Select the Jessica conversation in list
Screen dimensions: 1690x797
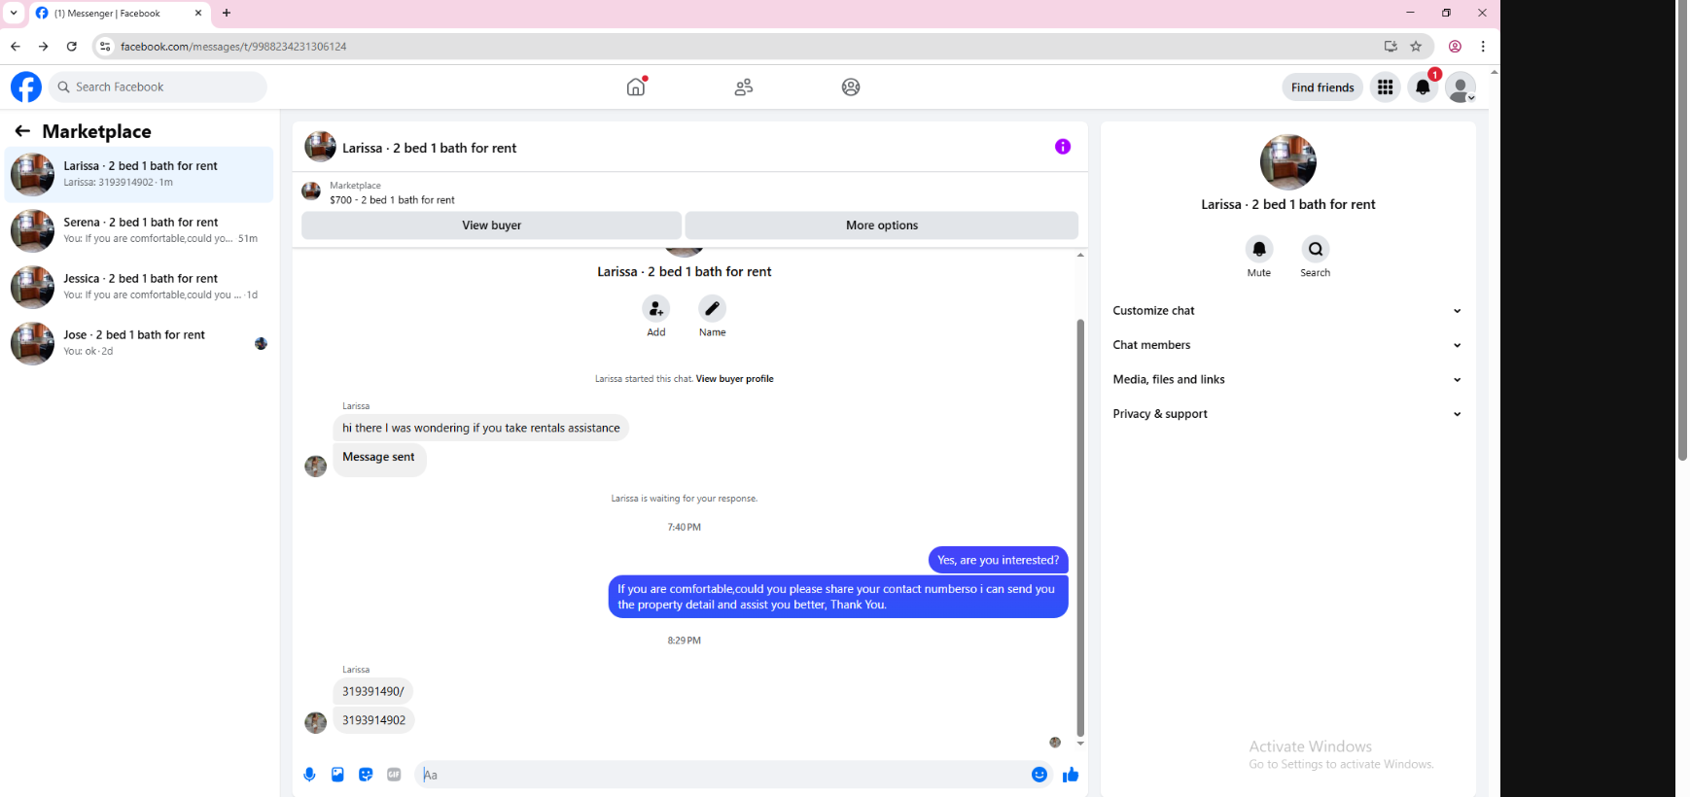pyautogui.click(x=139, y=287)
